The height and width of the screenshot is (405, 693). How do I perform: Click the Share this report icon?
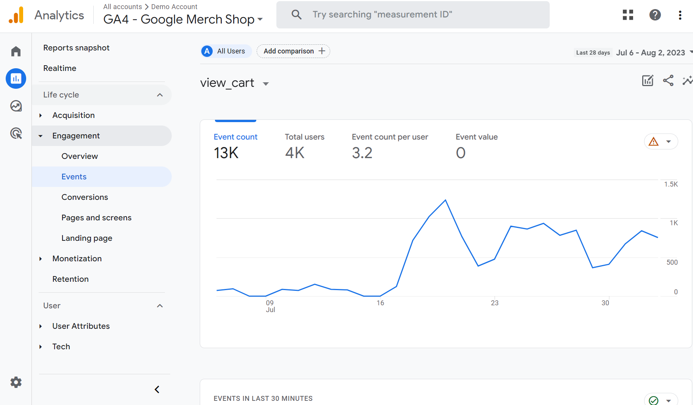[668, 80]
